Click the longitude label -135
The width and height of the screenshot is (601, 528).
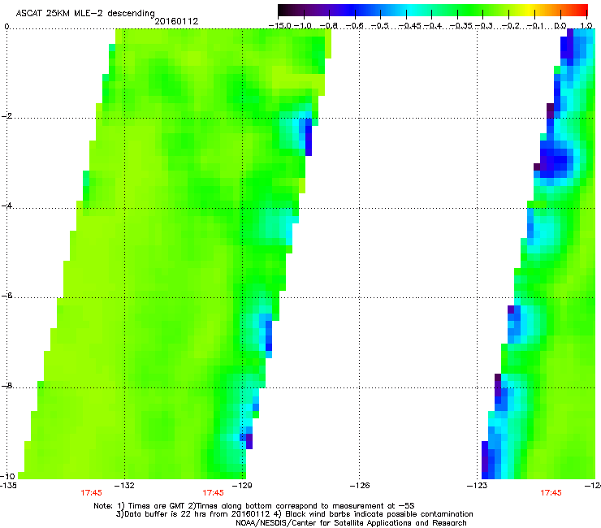[x=8, y=486]
